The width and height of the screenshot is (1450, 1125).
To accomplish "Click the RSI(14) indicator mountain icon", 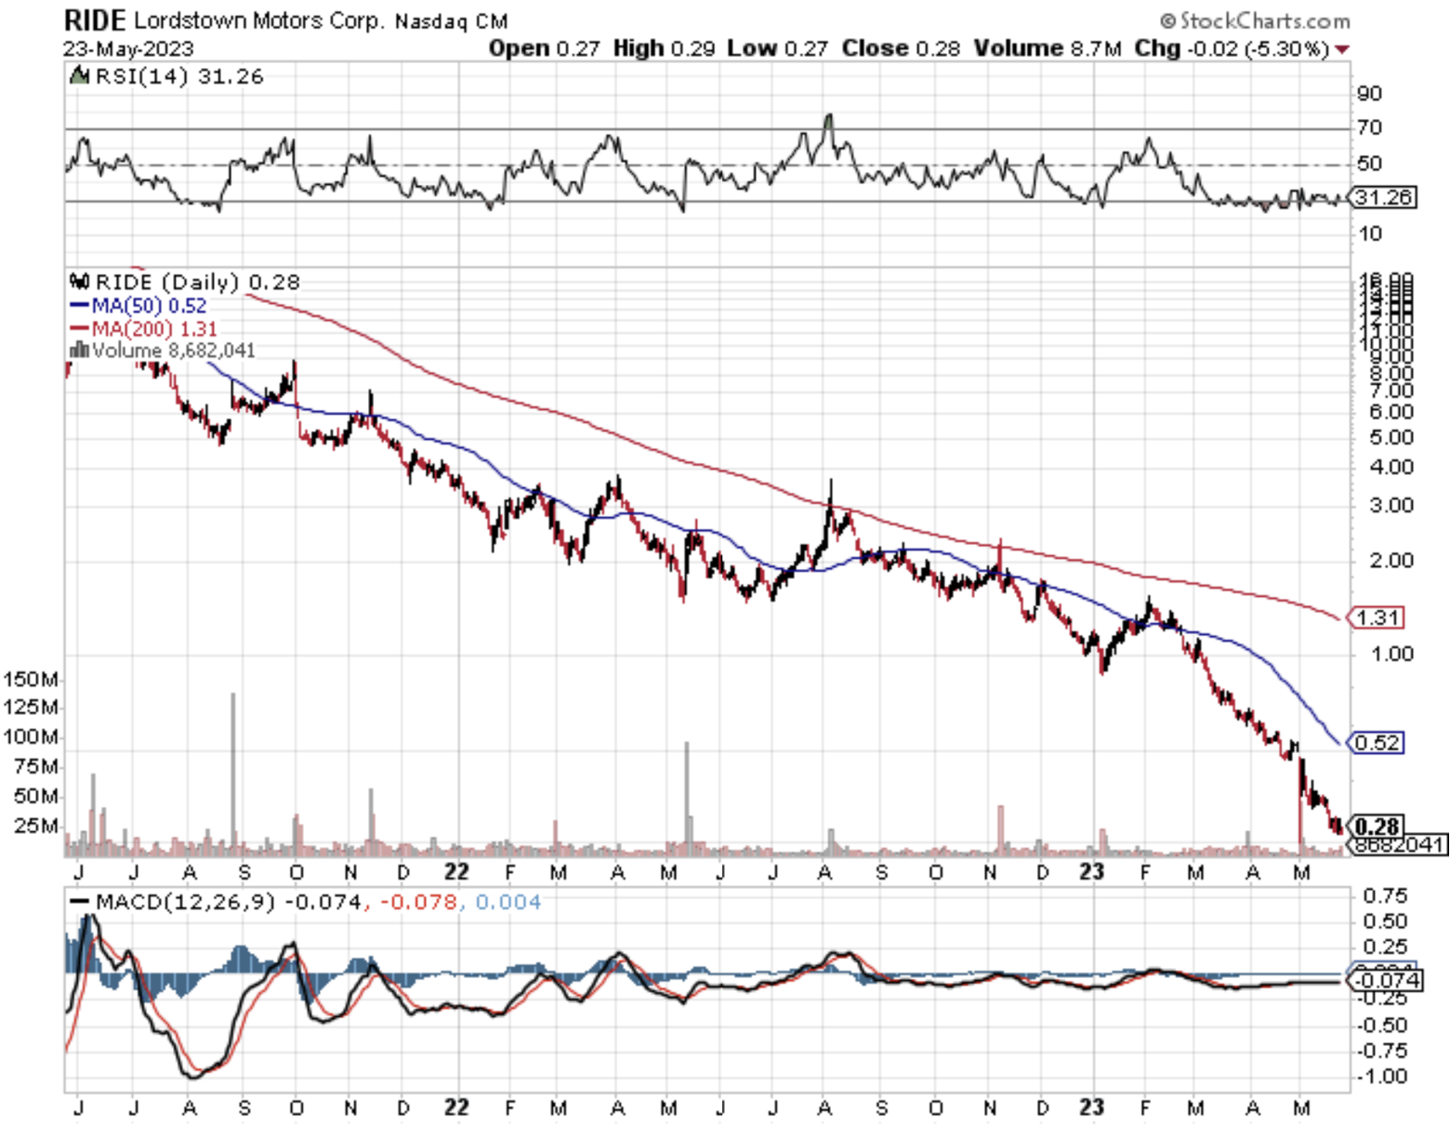I will 80,76.
